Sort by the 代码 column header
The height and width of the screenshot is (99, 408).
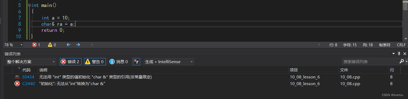click(x=26, y=70)
